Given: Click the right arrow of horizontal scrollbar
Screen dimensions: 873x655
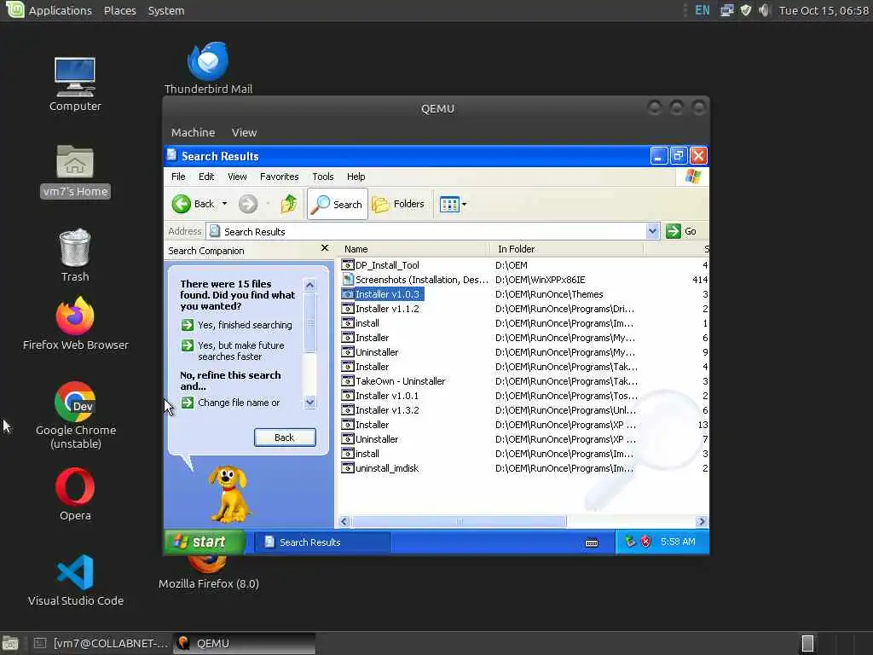Looking at the screenshot, I should [702, 521].
